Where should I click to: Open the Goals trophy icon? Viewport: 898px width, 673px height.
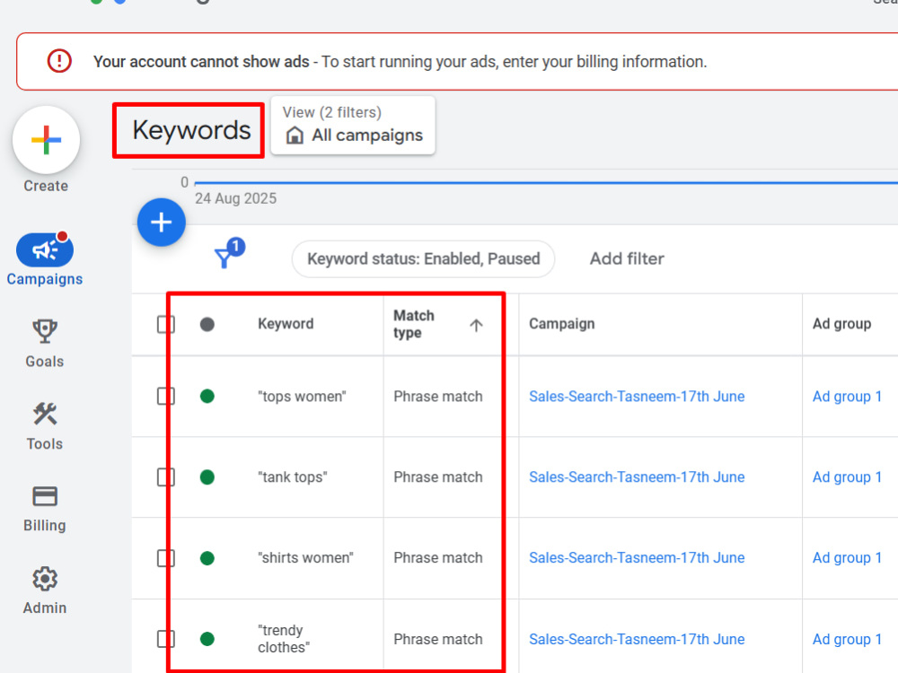click(45, 331)
